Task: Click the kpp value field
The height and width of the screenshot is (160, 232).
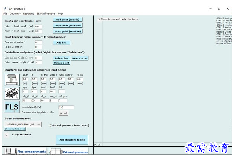Action: pos(25,92)
